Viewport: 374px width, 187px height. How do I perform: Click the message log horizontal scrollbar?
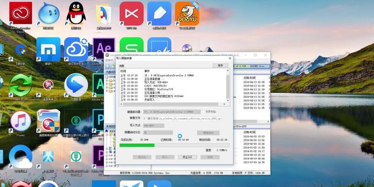tap(173, 104)
